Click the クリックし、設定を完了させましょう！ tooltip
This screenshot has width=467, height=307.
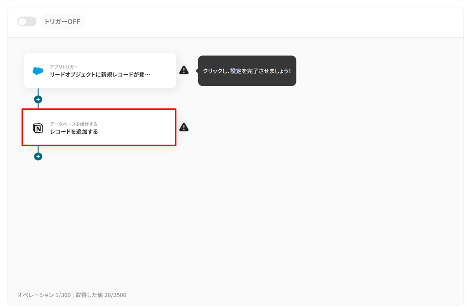tap(247, 71)
